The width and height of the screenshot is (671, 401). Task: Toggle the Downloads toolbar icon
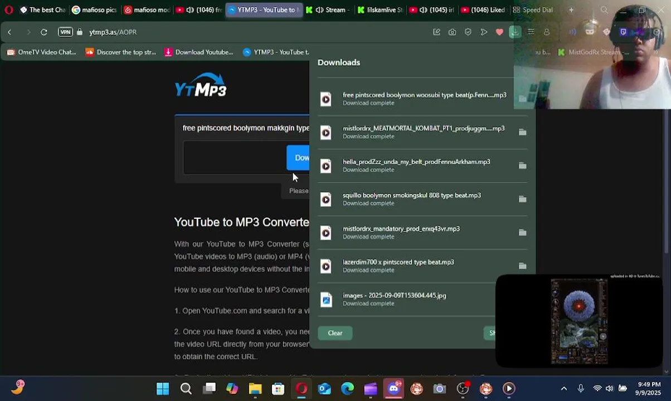pyautogui.click(x=515, y=32)
